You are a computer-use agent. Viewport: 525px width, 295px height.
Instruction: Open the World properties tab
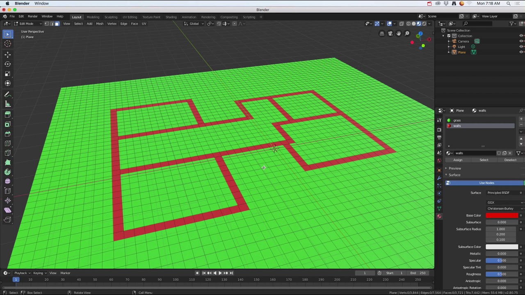click(439, 161)
